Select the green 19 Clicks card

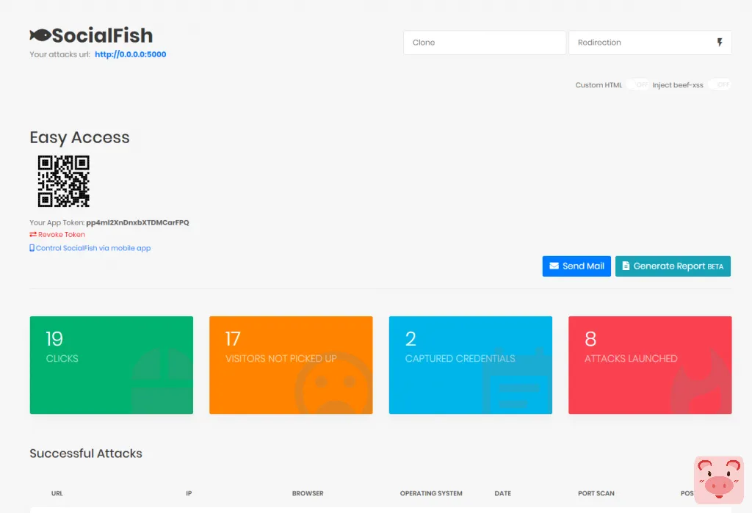point(112,365)
